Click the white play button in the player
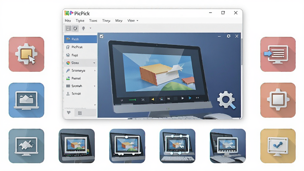The width and height of the screenshot is (304, 171). tap(183, 98)
